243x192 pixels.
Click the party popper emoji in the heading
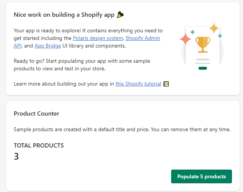(x=121, y=15)
